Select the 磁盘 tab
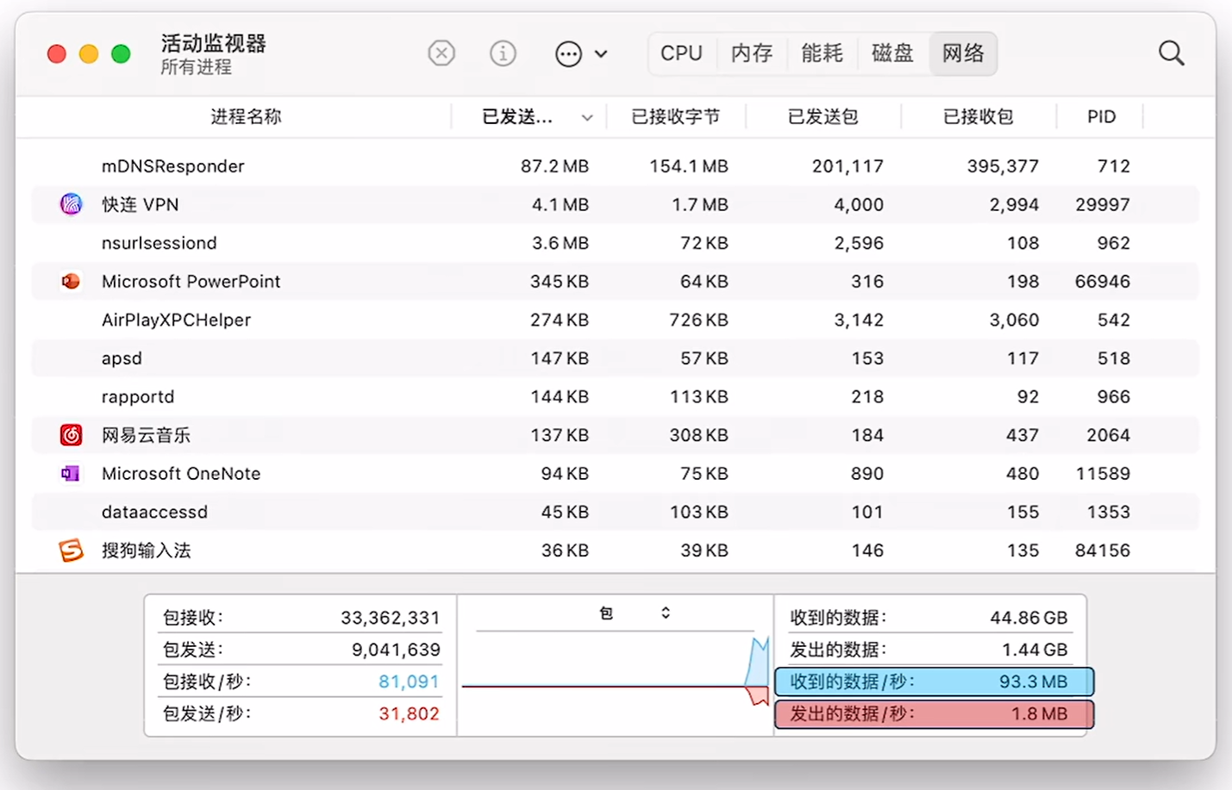 point(892,53)
